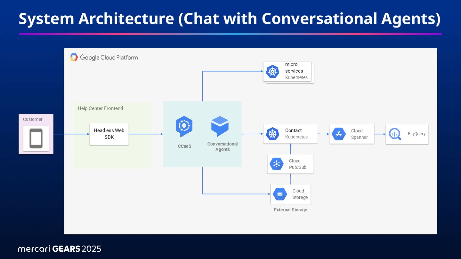The image size is (461, 259).
Task: Click the "Contact" node text
Action: click(294, 130)
